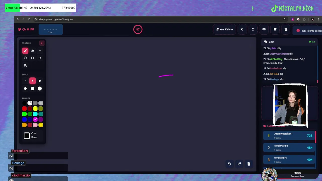322x181 pixels.
Task: Pick the olive color swatch
Action: (41, 109)
